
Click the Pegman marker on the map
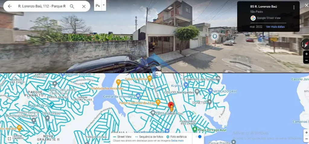[x=171, y=108]
